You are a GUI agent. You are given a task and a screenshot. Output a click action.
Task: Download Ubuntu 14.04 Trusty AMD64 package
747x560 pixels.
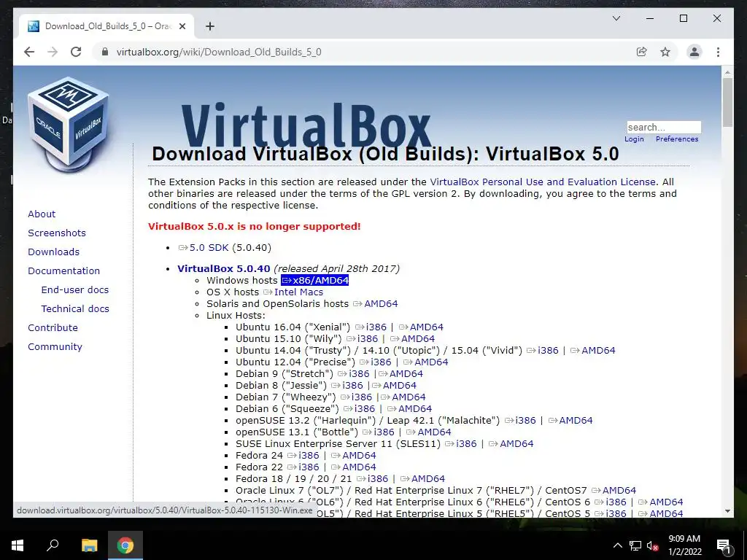[x=592, y=351]
